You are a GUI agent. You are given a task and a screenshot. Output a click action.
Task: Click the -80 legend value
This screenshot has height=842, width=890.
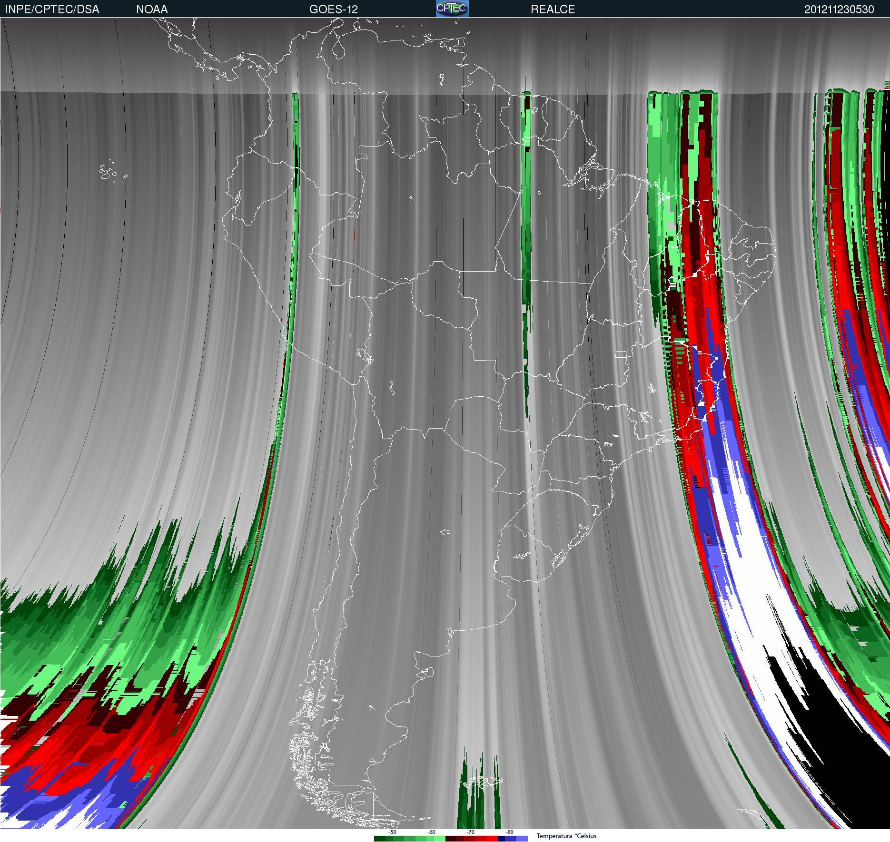coord(510,832)
